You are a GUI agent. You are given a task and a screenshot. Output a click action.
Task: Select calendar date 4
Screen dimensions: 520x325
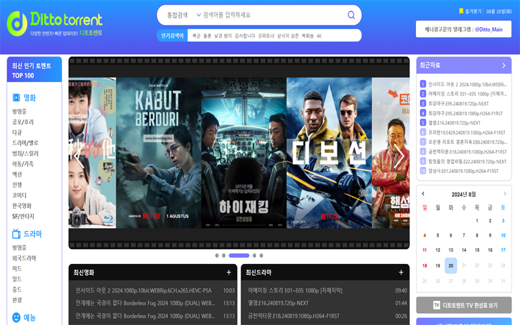pyautogui.click(x=424, y=235)
